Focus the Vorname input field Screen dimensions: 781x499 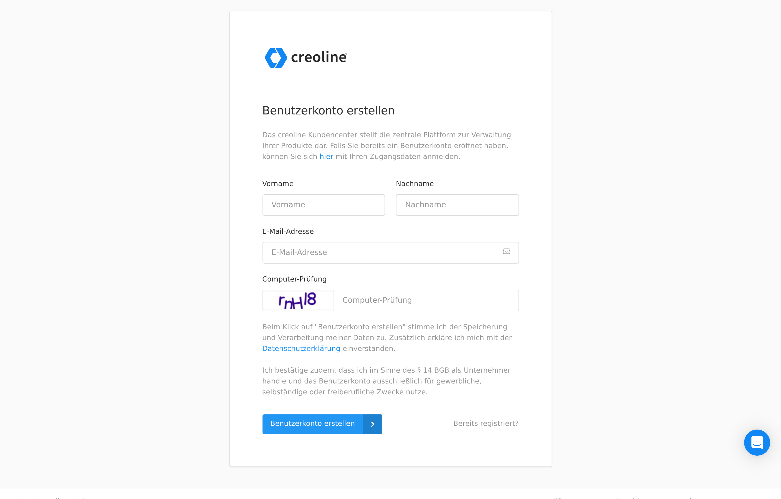323,205
